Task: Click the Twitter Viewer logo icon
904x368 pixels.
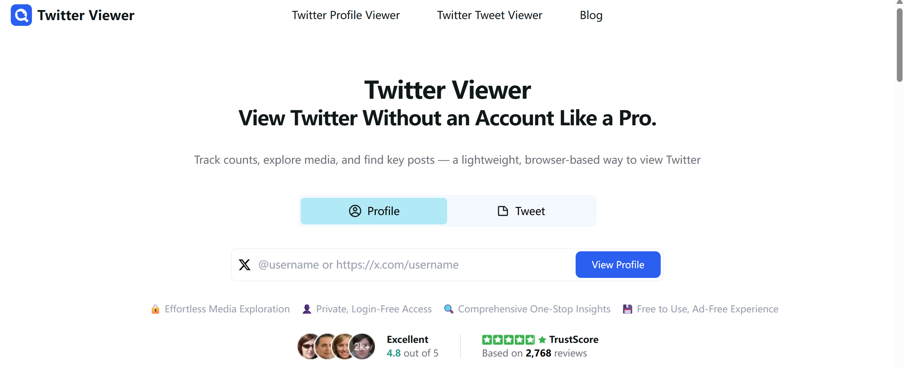Action: (21, 15)
